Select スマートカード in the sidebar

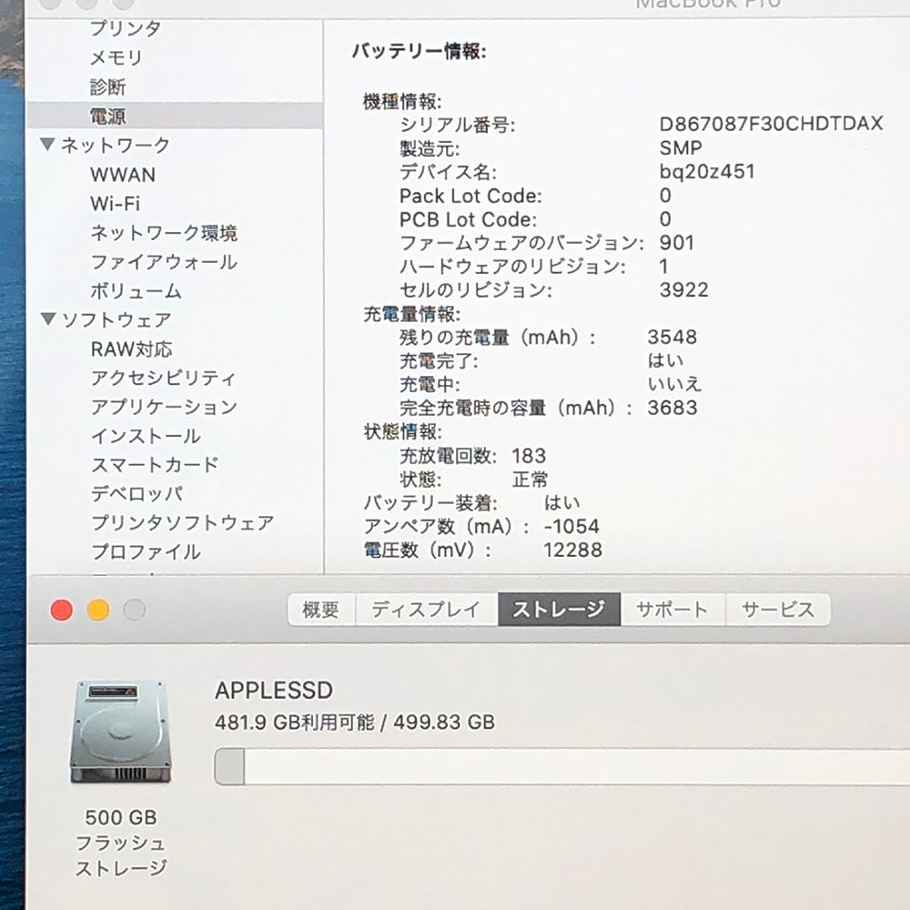tap(155, 464)
